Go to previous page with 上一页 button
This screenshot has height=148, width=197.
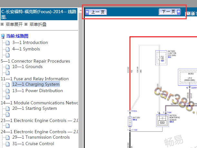coord(96,12)
